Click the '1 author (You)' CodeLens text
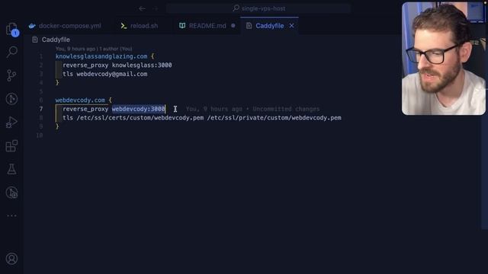The height and width of the screenshot is (274, 488). point(116,49)
